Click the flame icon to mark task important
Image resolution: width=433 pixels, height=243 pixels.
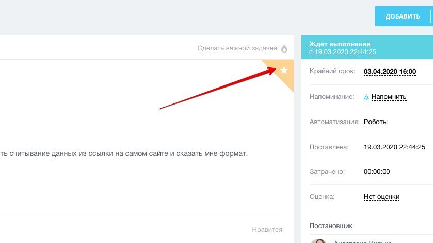pyautogui.click(x=284, y=49)
